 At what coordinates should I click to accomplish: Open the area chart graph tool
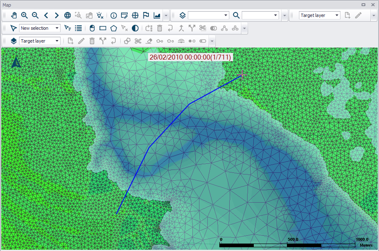(157, 15)
